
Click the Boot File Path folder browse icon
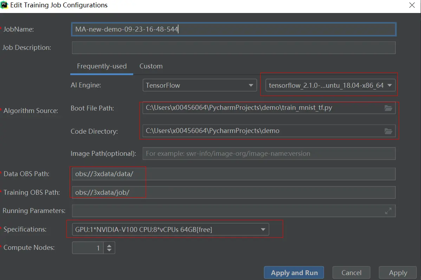point(388,108)
